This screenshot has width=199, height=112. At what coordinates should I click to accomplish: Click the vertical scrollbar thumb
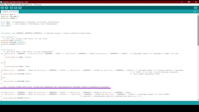(x=198, y=30)
